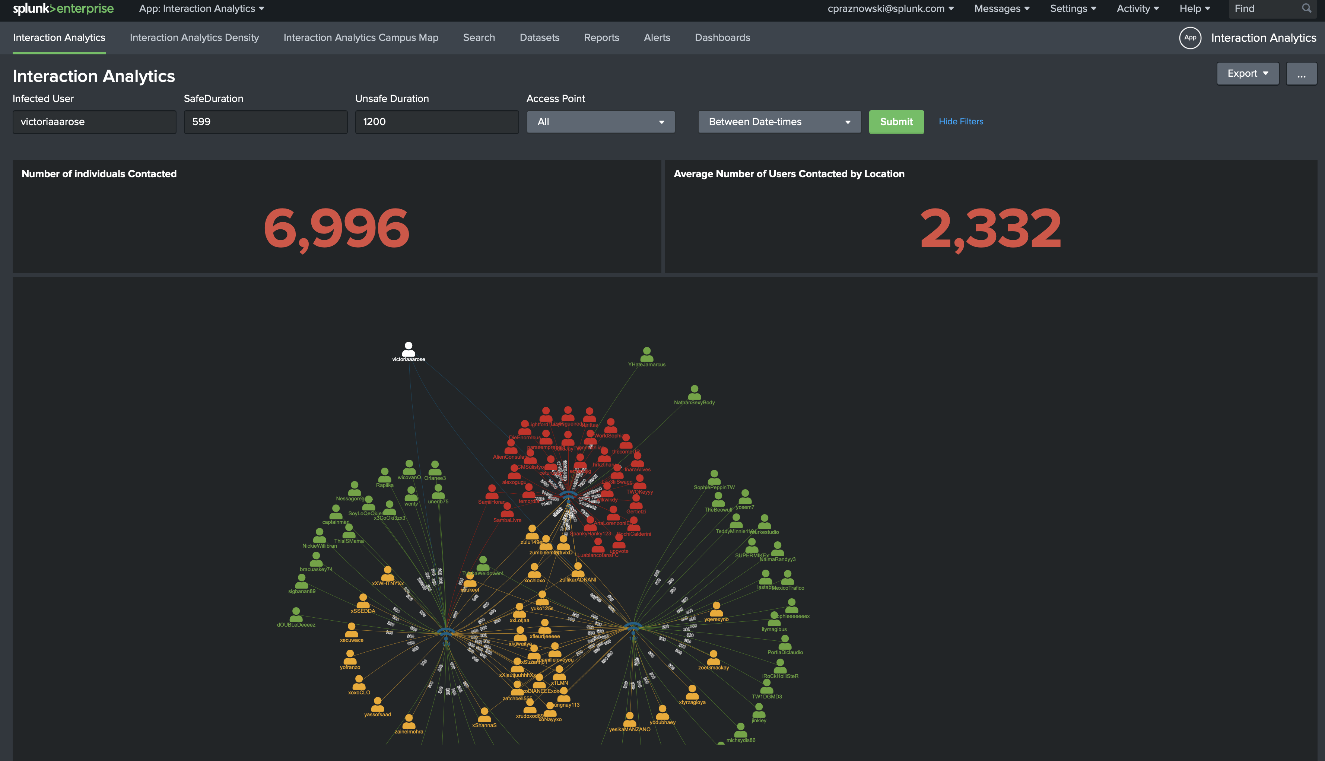Click the Hide Filters link
Viewport: 1325px width, 761px height.
tap(961, 121)
